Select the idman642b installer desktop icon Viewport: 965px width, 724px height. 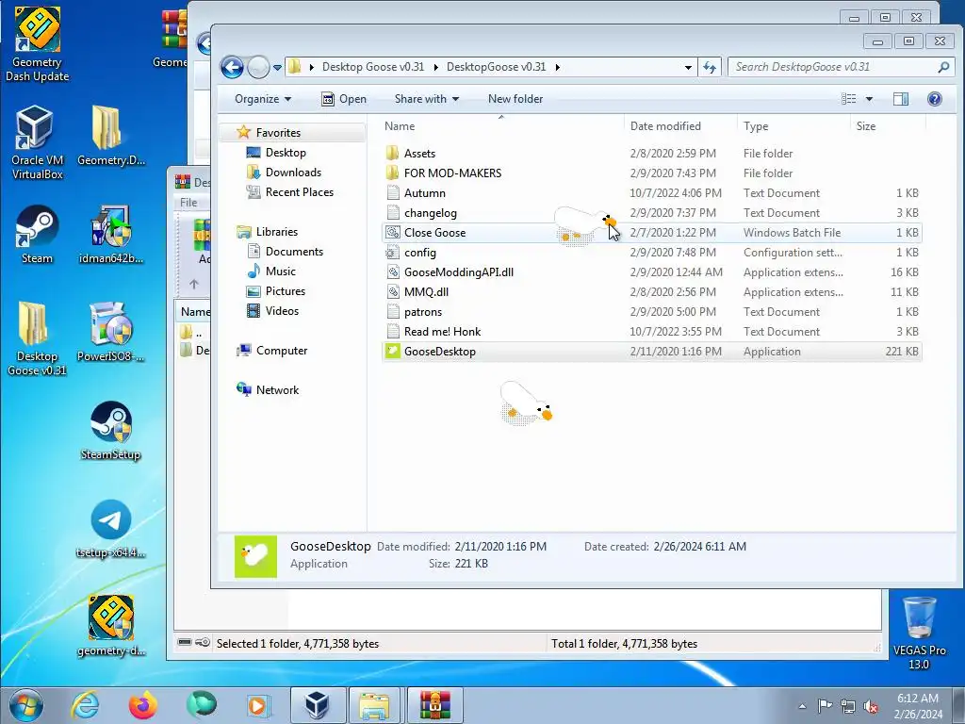111,234
